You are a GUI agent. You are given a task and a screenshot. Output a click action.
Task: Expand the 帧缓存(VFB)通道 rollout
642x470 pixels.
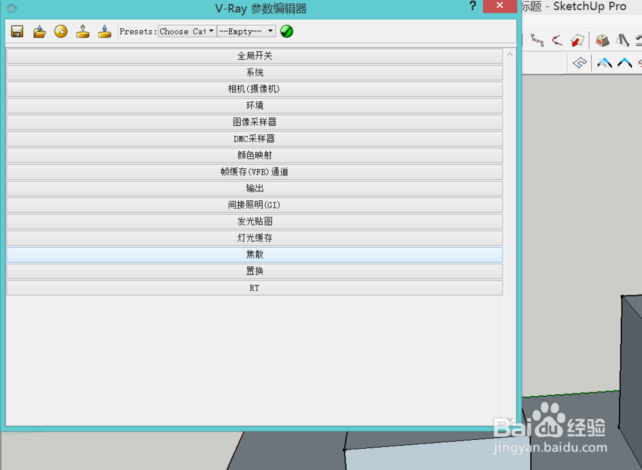[x=255, y=172]
